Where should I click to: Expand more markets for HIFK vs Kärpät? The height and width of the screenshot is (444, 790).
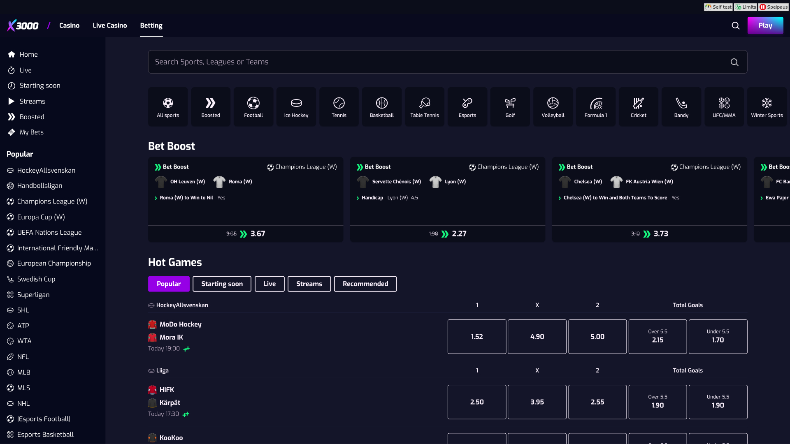pos(186,414)
